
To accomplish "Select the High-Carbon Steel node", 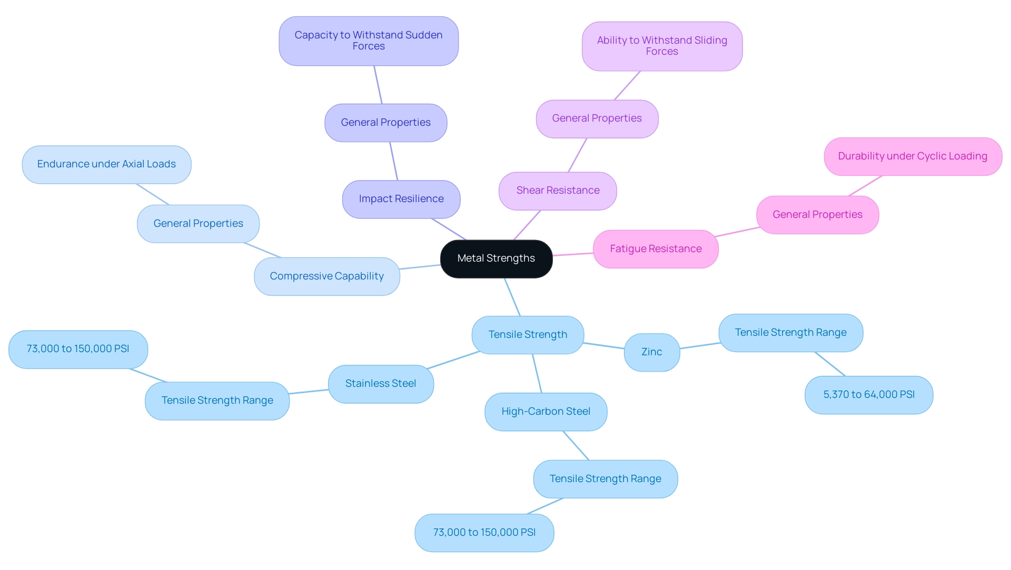I will pos(546,412).
